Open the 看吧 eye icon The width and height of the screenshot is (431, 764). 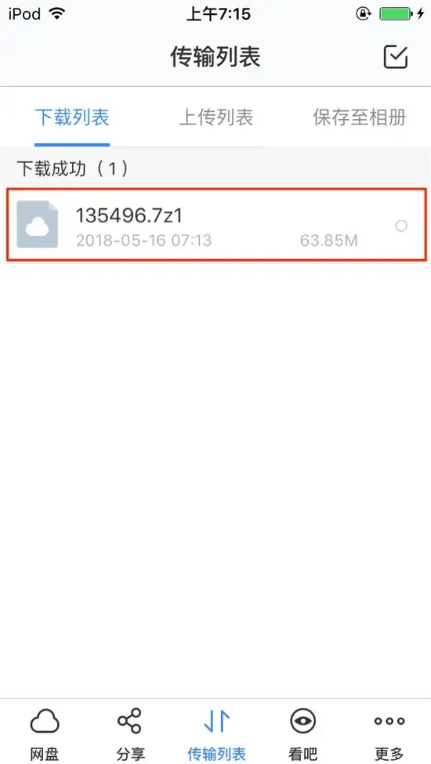pos(302,721)
